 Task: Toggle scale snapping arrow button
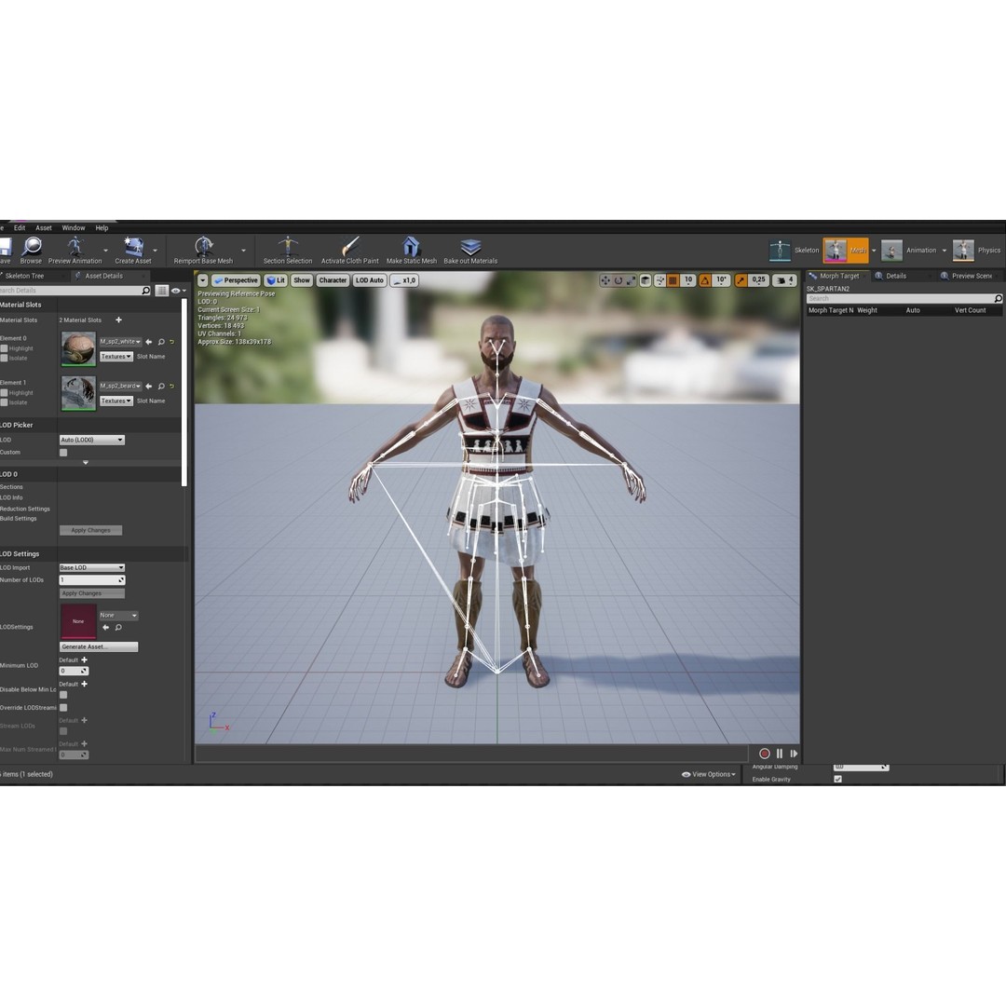pos(741,280)
